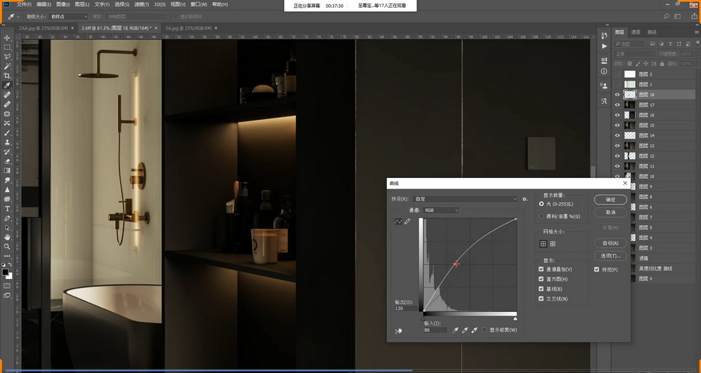Pick the black point eyedropper in Curves
Screen dimensions: 701x373
[456, 330]
